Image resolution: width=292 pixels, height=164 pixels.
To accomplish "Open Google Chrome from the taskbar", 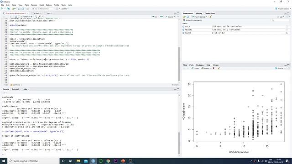I will coord(108,161).
